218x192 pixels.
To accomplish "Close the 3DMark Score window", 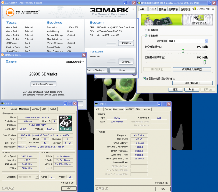I will click(84, 55).
